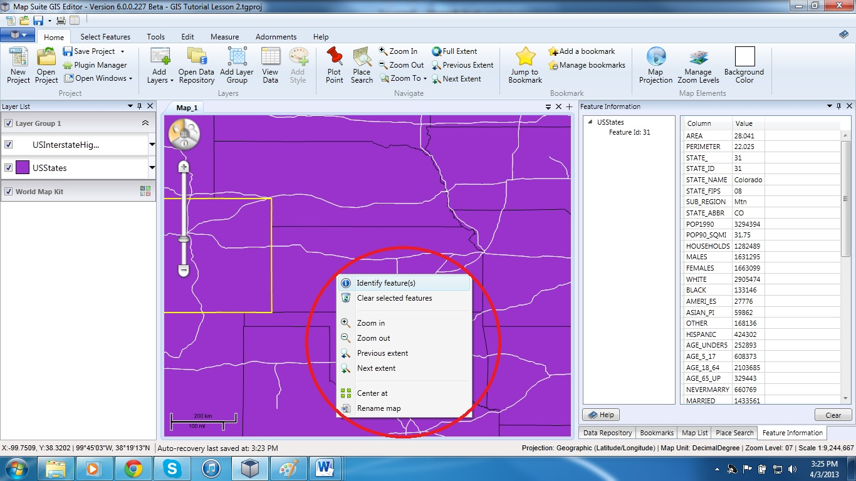Click the Full Extent button

(x=454, y=51)
